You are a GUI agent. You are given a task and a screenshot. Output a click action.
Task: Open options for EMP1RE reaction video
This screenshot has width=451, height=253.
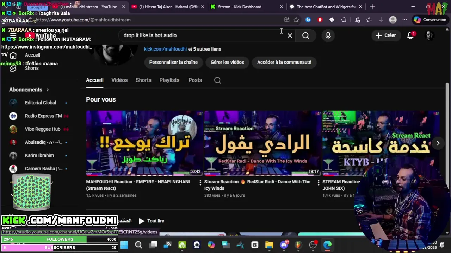click(200, 182)
